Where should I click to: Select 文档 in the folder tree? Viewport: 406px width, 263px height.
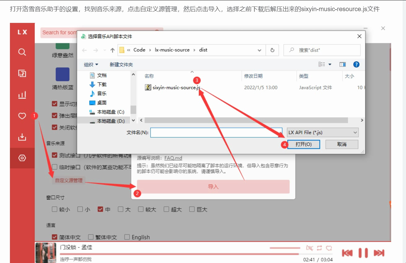98,75
